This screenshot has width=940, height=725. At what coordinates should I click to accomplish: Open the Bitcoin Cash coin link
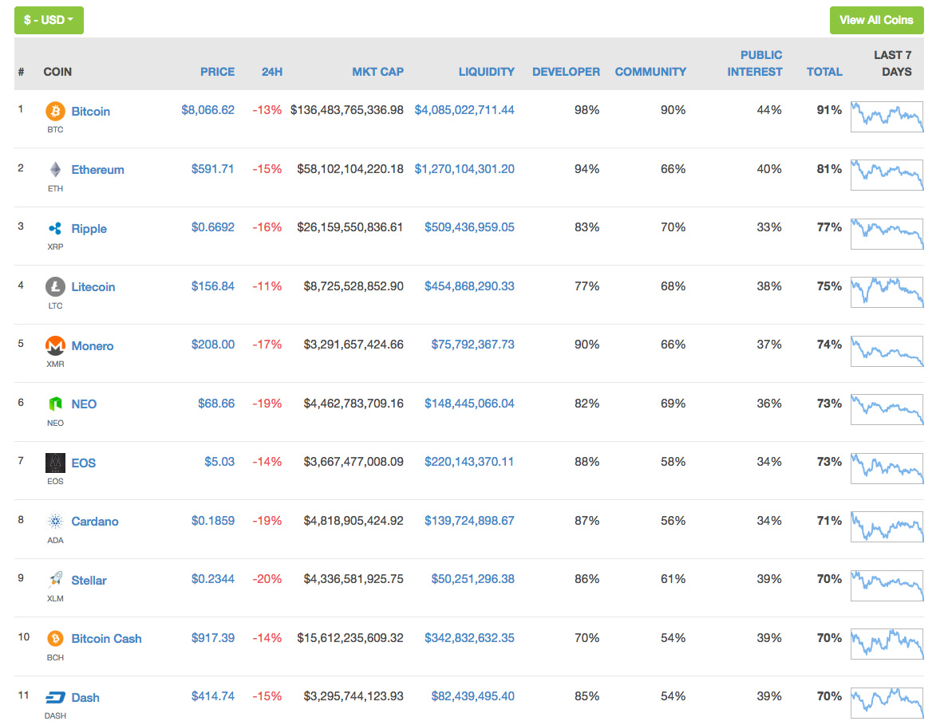[x=107, y=639]
